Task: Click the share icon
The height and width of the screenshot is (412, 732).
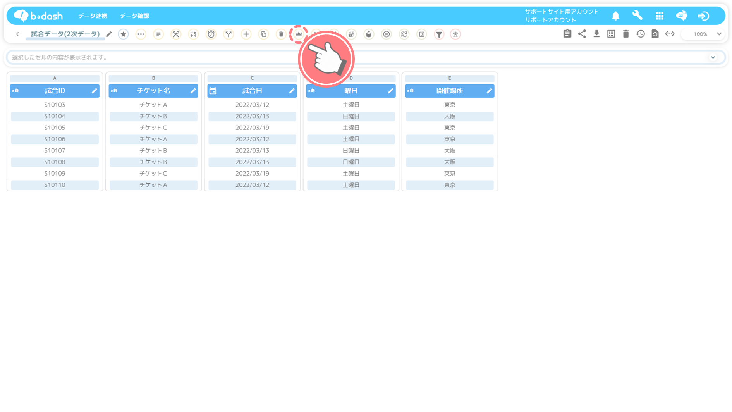Action: pyautogui.click(x=582, y=34)
